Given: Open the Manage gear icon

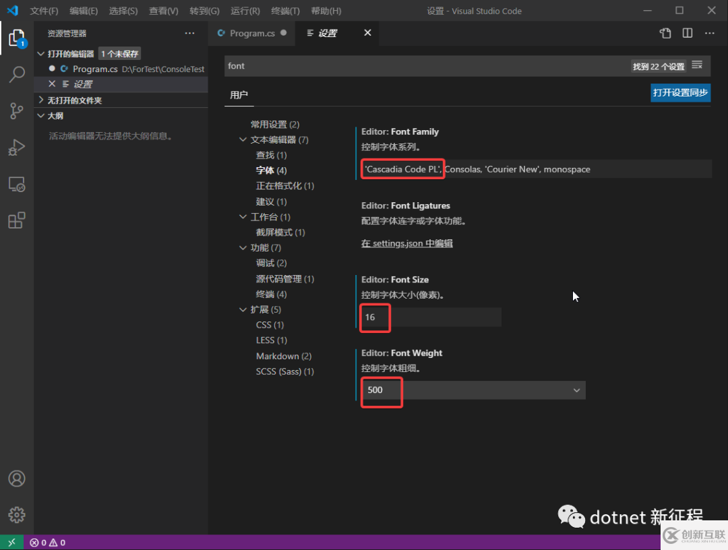Looking at the screenshot, I should tap(17, 514).
